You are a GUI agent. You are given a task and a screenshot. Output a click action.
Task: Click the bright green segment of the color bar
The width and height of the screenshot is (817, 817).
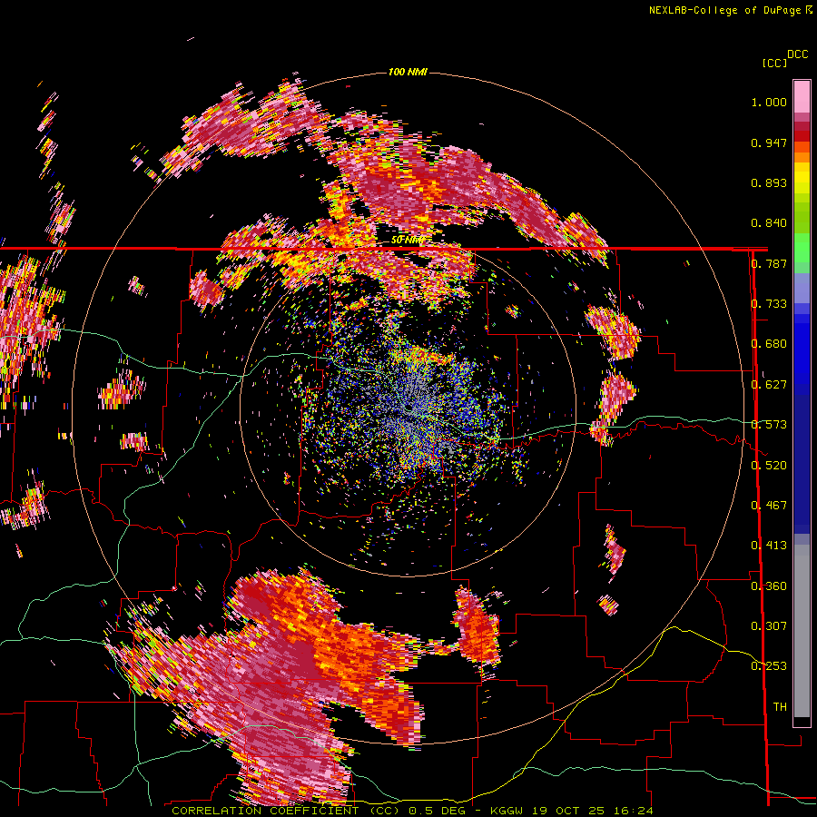point(802,246)
